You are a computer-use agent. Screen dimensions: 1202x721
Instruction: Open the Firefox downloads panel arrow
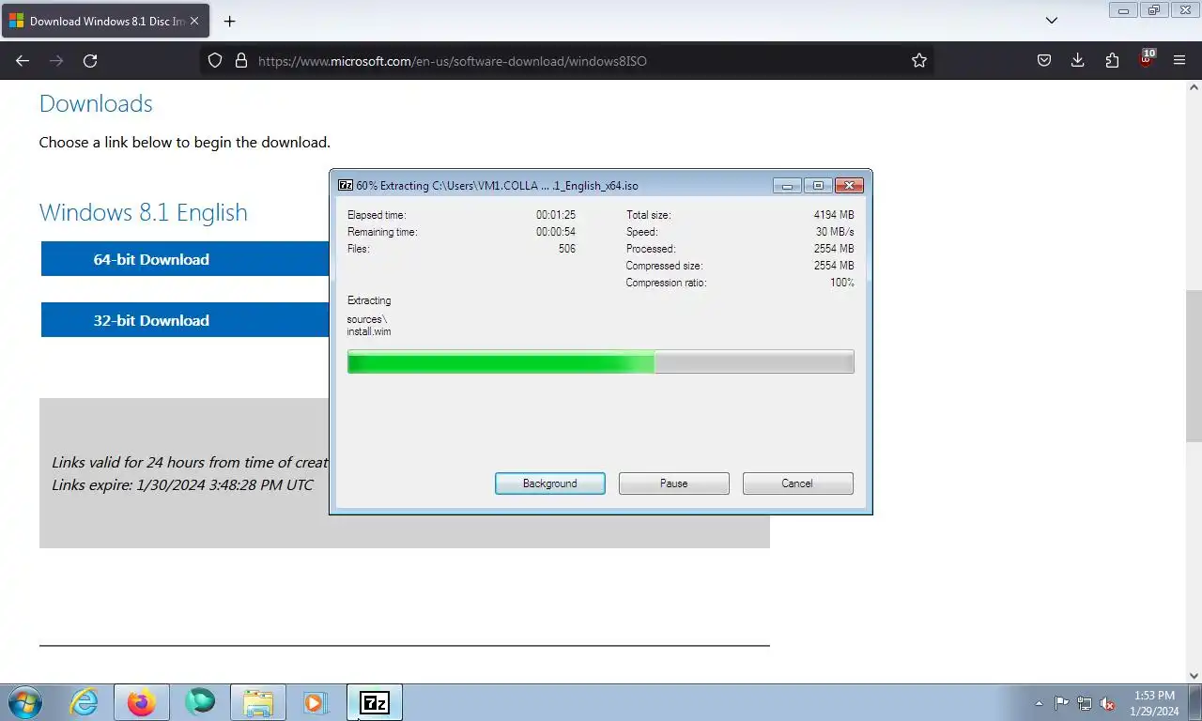pyautogui.click(x=1078, y=60)
